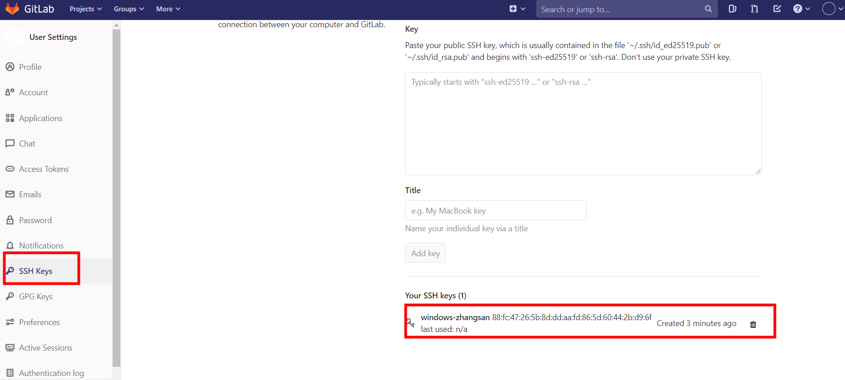The image size is (845, 380).
Task: Open the Issues icon in navbar
Action: pos(732,9)
